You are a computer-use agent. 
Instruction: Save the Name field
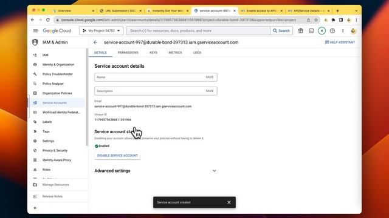click(x=210, y=77)
